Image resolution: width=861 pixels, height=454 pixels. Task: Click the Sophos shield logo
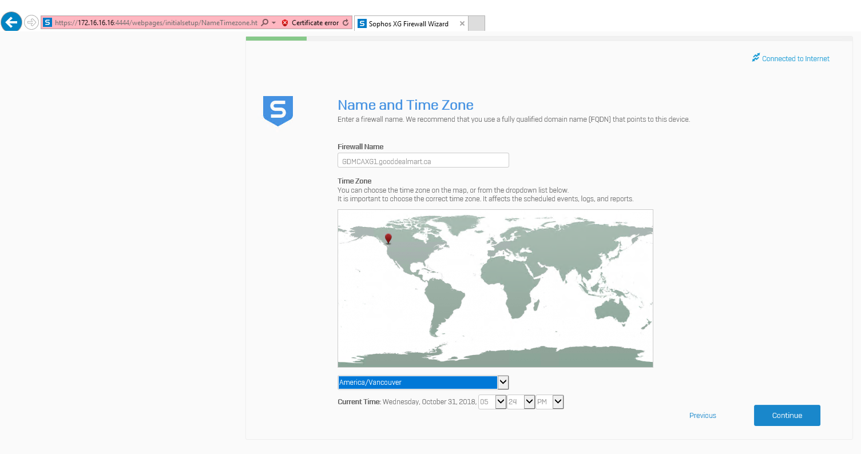pos(278,111)
